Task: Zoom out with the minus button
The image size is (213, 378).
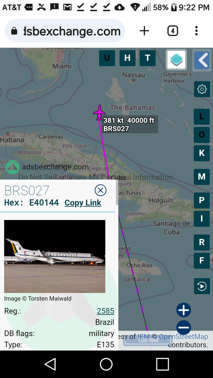Action: [x=184, y=328]
